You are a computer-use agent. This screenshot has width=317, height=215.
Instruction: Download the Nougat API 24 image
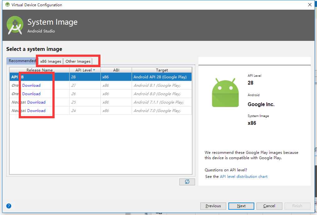point(37,111)
